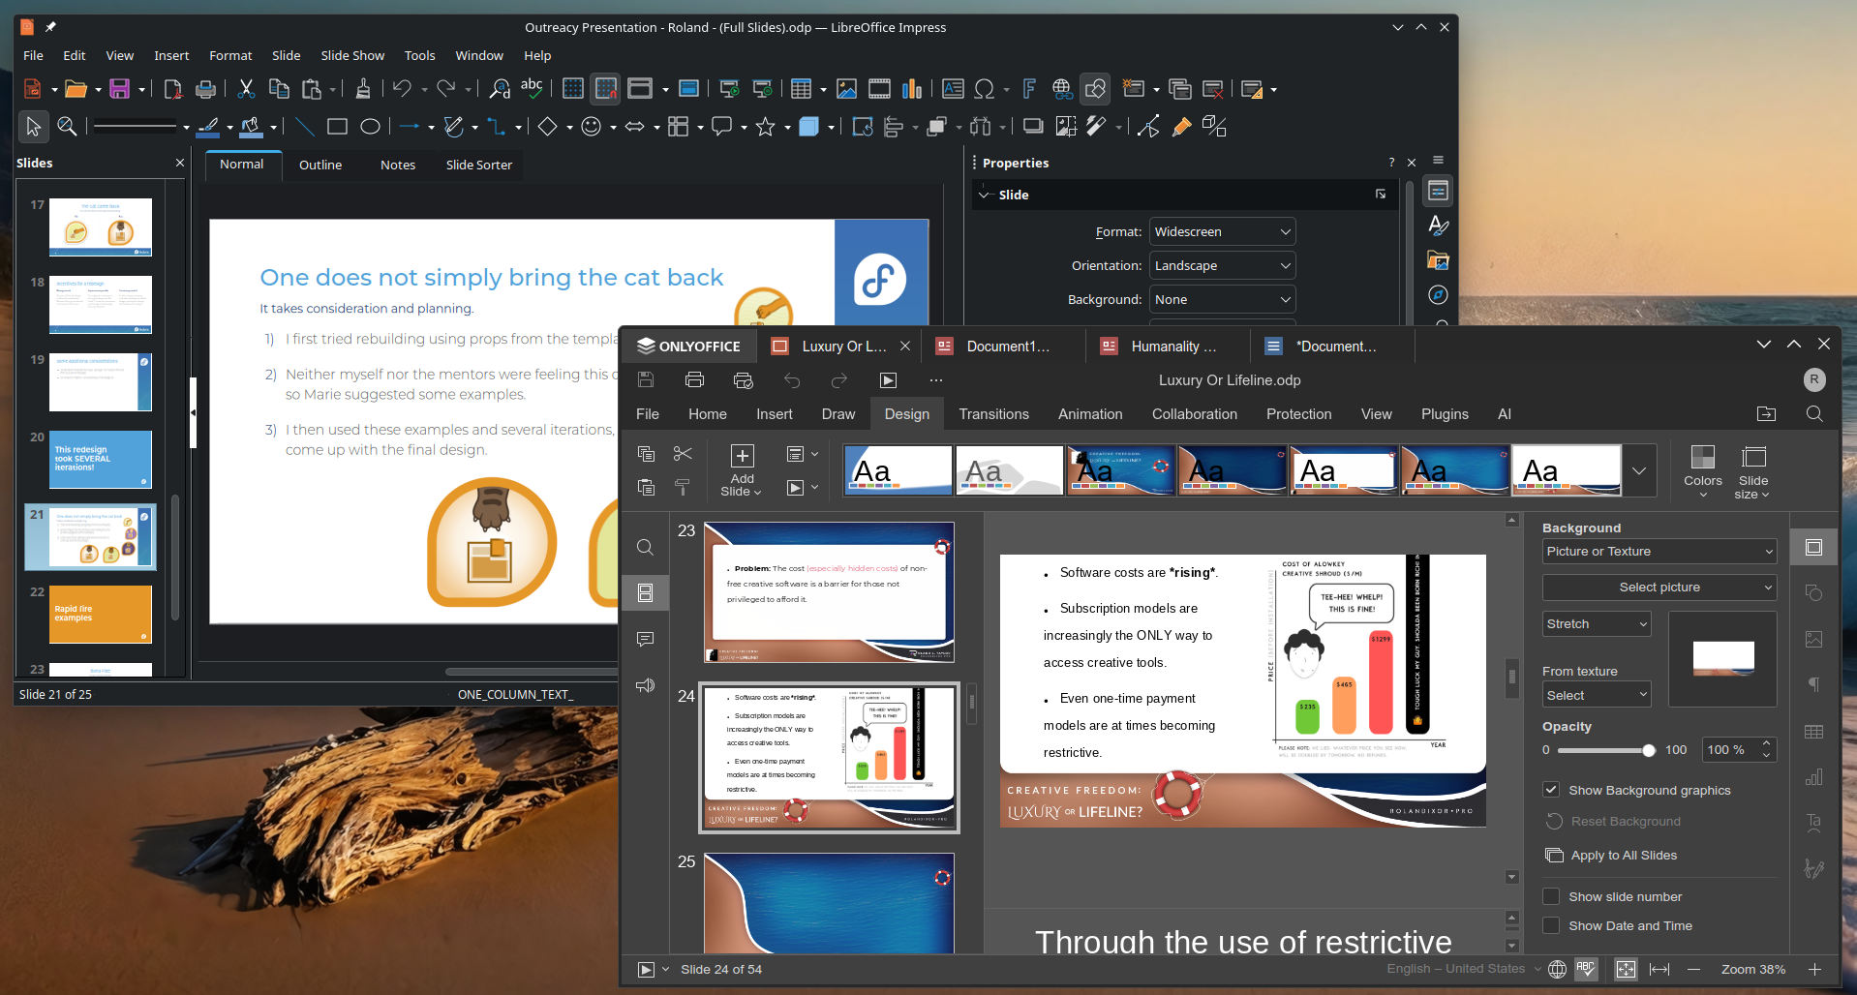
Task: Open the Format dropdown showing Widescreen
Action: 1221,230
